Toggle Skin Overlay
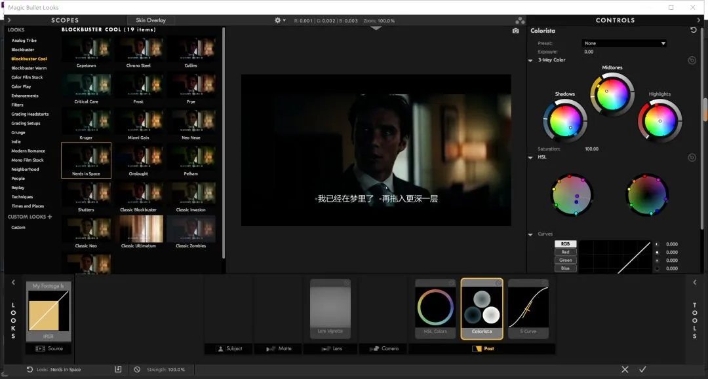 tap(151, 20)
